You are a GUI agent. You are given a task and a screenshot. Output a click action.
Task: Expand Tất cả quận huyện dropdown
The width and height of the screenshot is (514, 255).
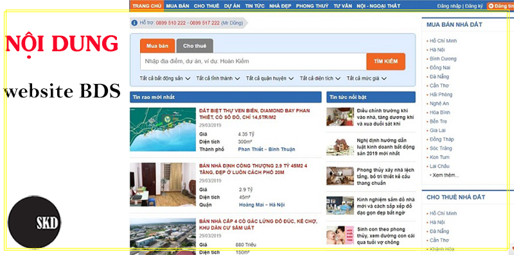(270, 78)
